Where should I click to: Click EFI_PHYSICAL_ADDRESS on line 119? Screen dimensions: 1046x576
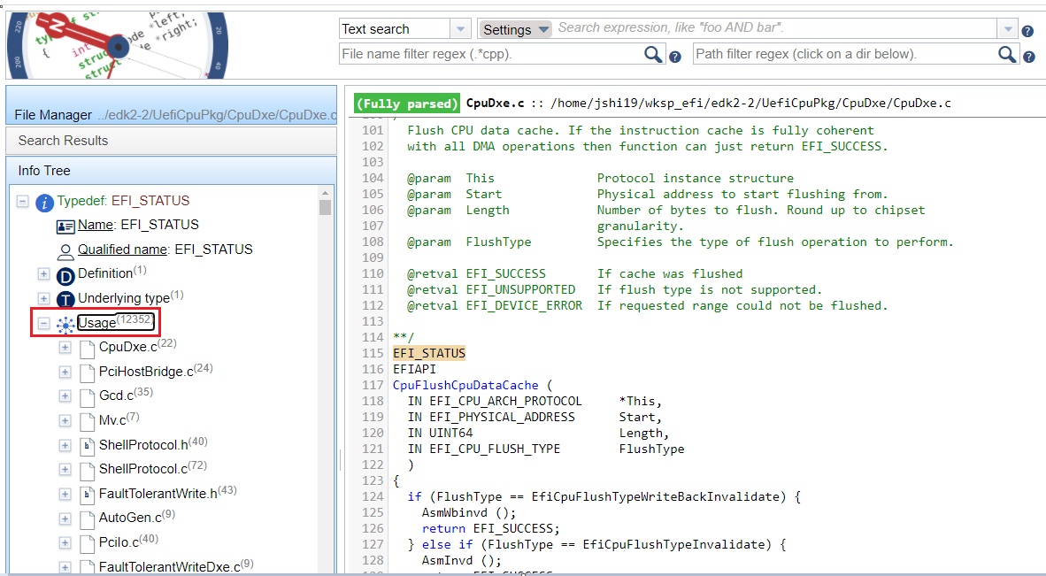click(502, 418)
